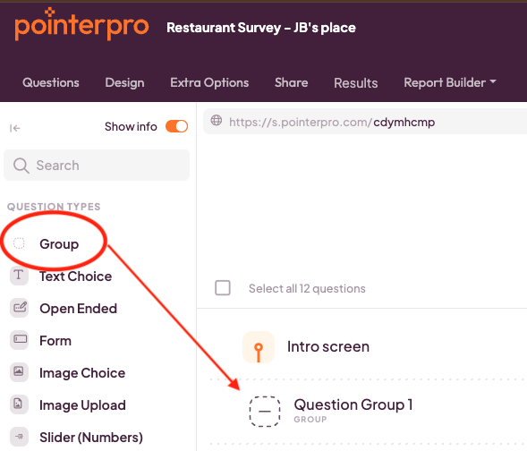Click the Open Ended question icon

pyautogui.click(x=19, y=308)
